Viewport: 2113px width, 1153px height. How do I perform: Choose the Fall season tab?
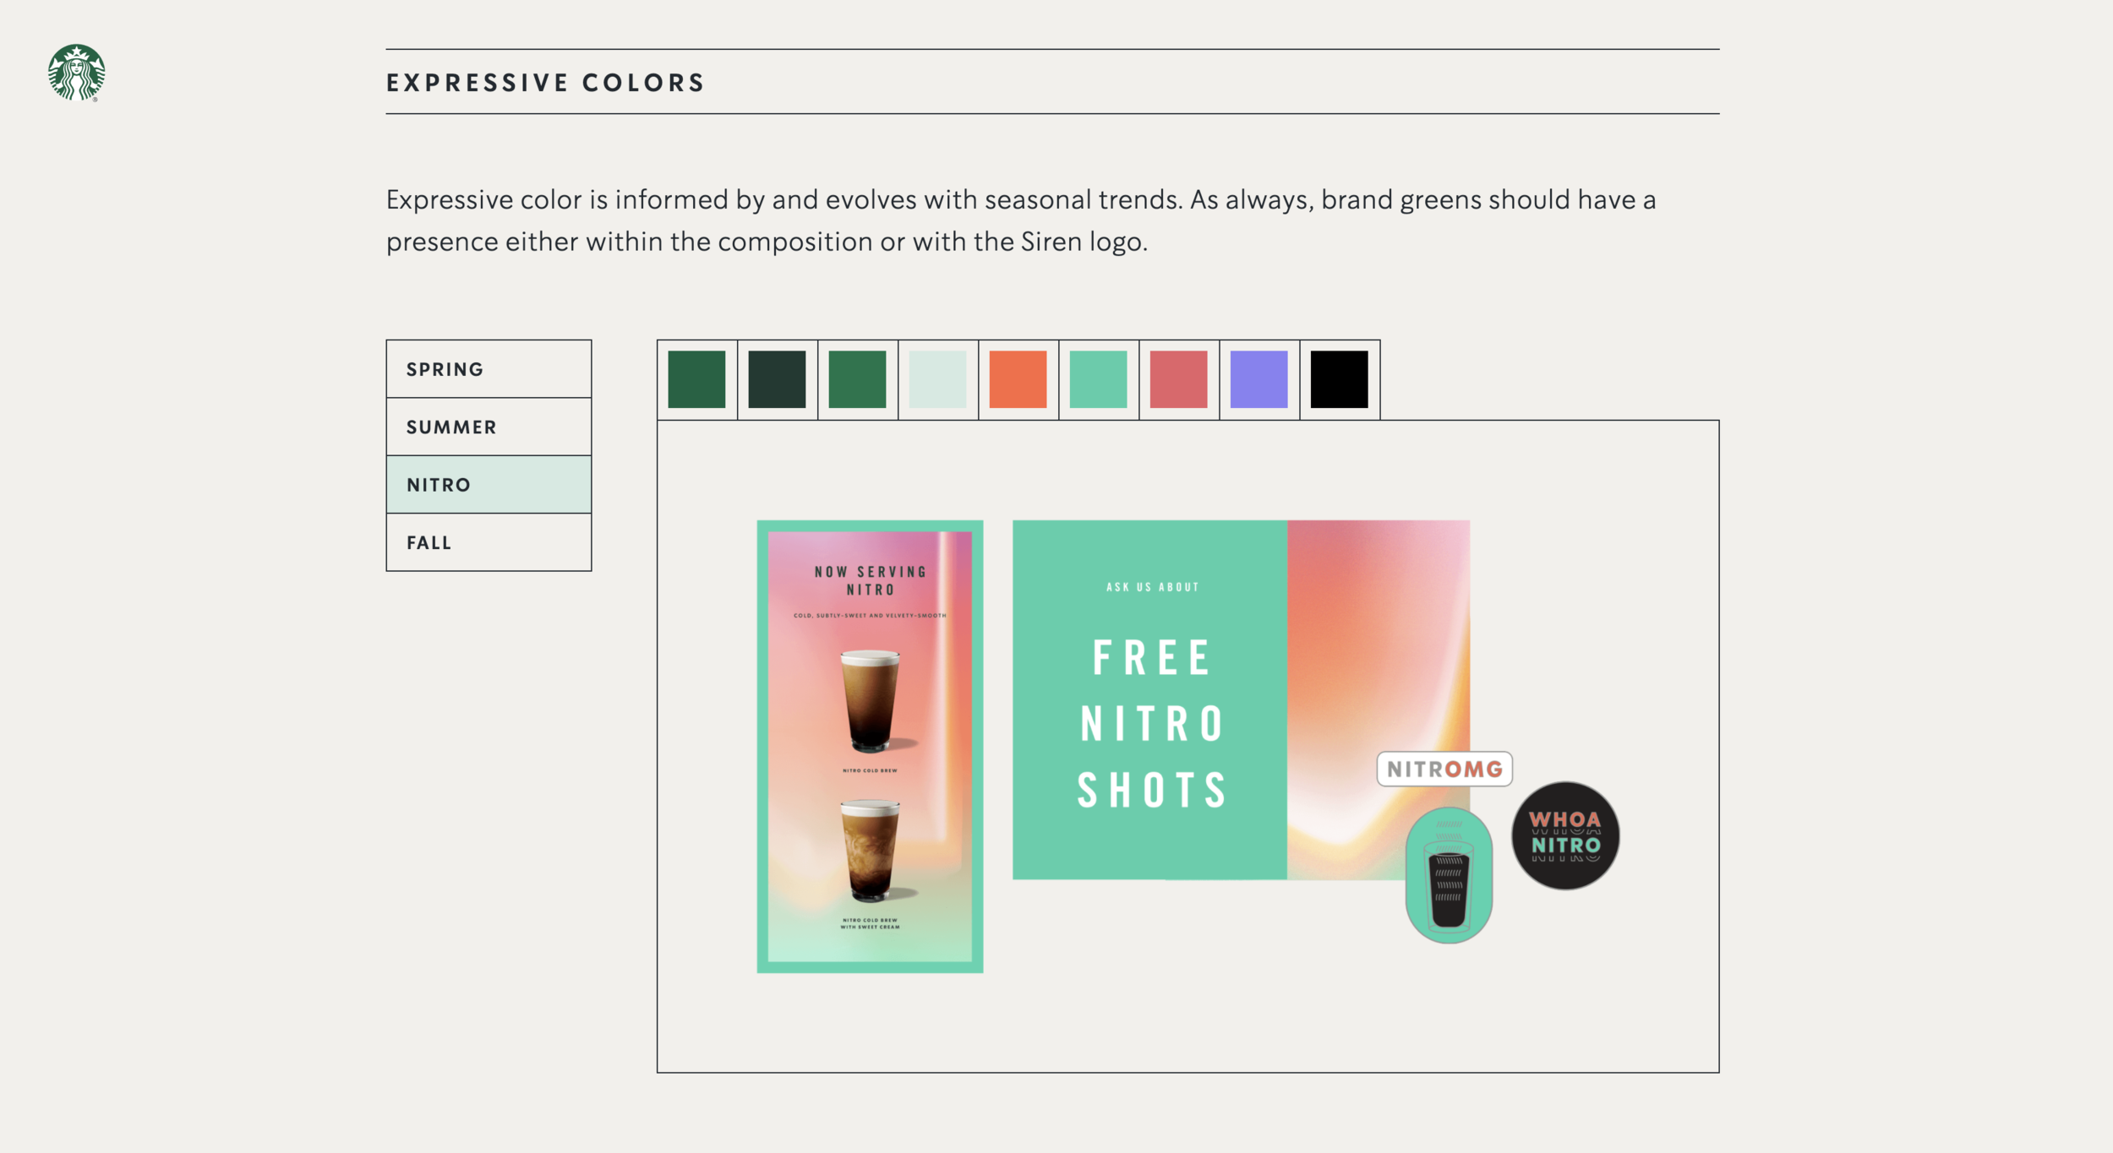click(x=489, y=542)
